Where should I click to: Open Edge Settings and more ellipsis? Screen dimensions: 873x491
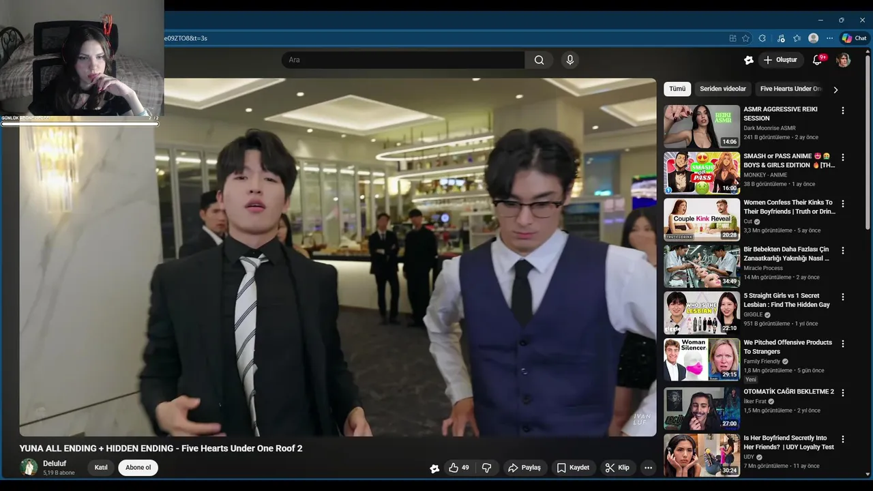(830, 38)
